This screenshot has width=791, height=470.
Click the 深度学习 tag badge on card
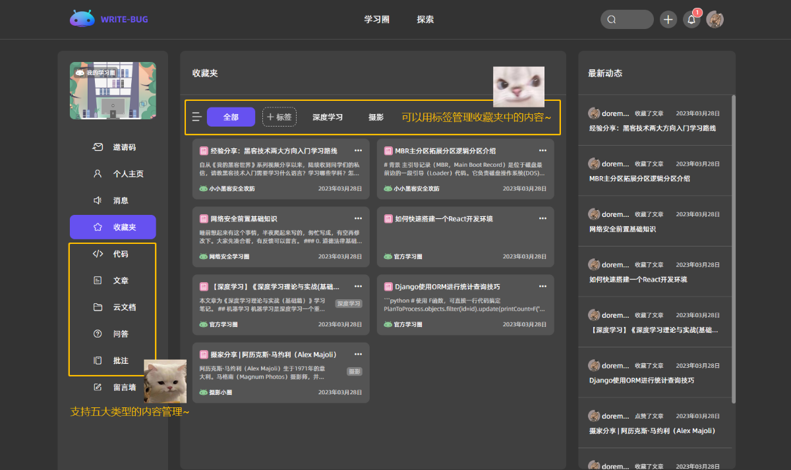coord(349,304)
